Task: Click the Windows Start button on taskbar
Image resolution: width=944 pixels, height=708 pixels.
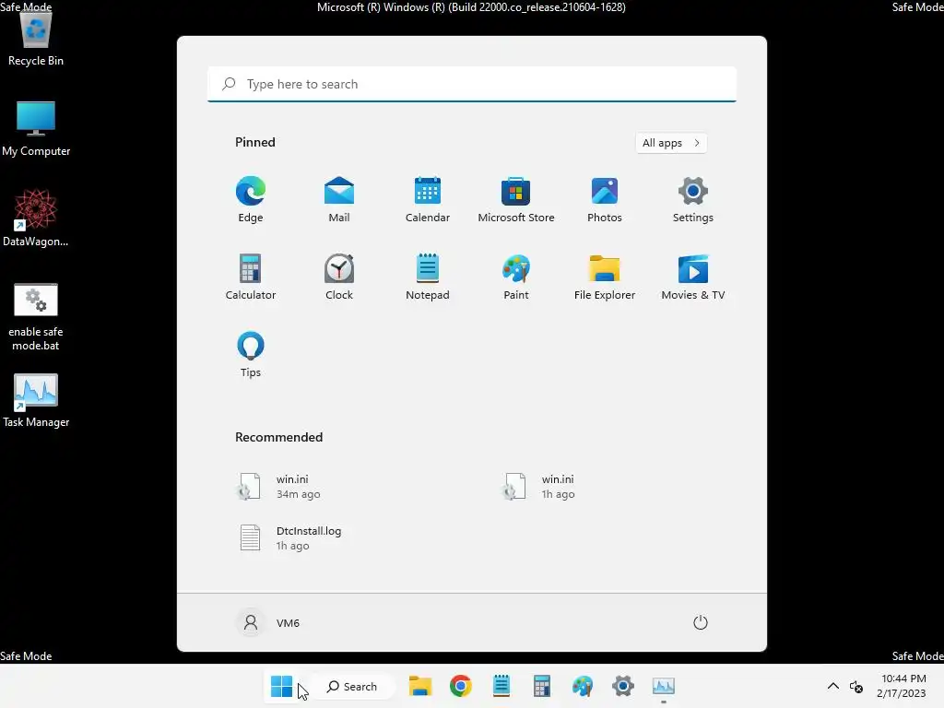Action: click(x=281, y=686)
